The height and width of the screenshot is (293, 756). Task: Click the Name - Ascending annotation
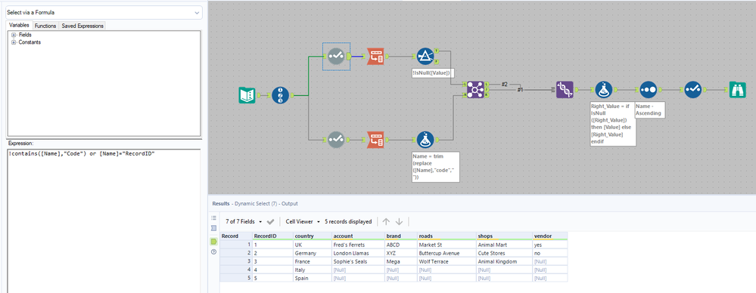tap(650, 109)
